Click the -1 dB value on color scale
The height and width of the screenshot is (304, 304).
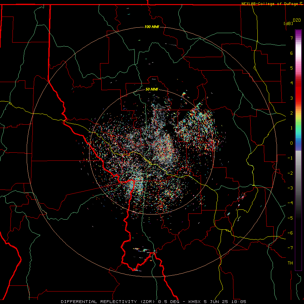tap(290, 158)
